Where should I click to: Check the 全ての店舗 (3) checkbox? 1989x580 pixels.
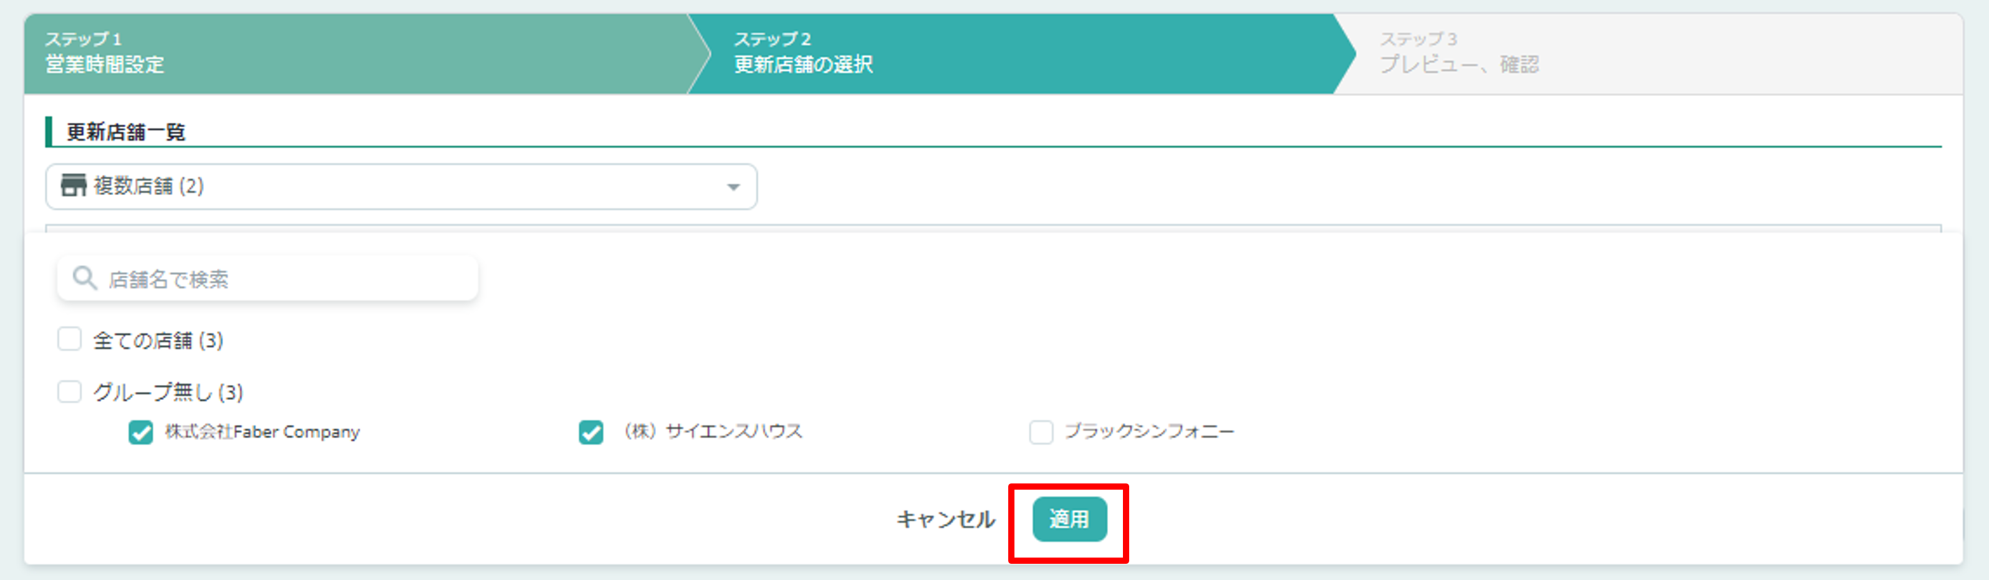click(69, 340)
